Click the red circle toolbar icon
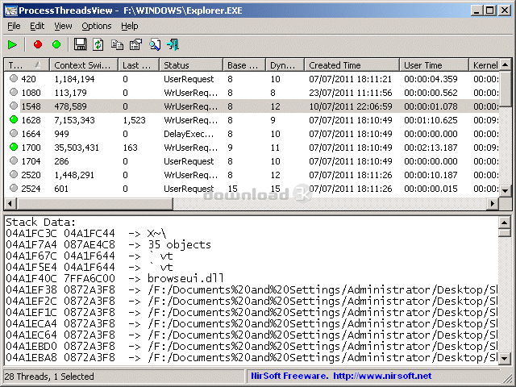This screenshot has width=516, height=387. [37, 44]
